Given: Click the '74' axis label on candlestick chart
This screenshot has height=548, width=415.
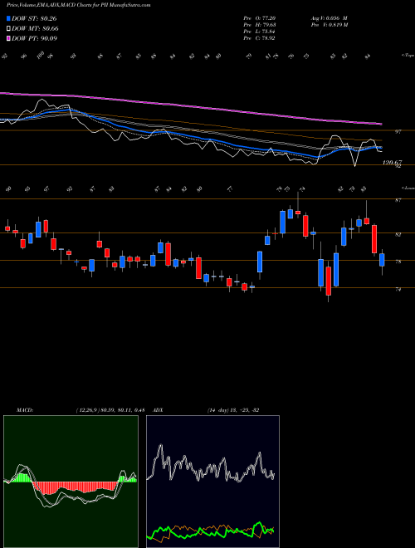Looking at the screenshot, I should point(398,289).
